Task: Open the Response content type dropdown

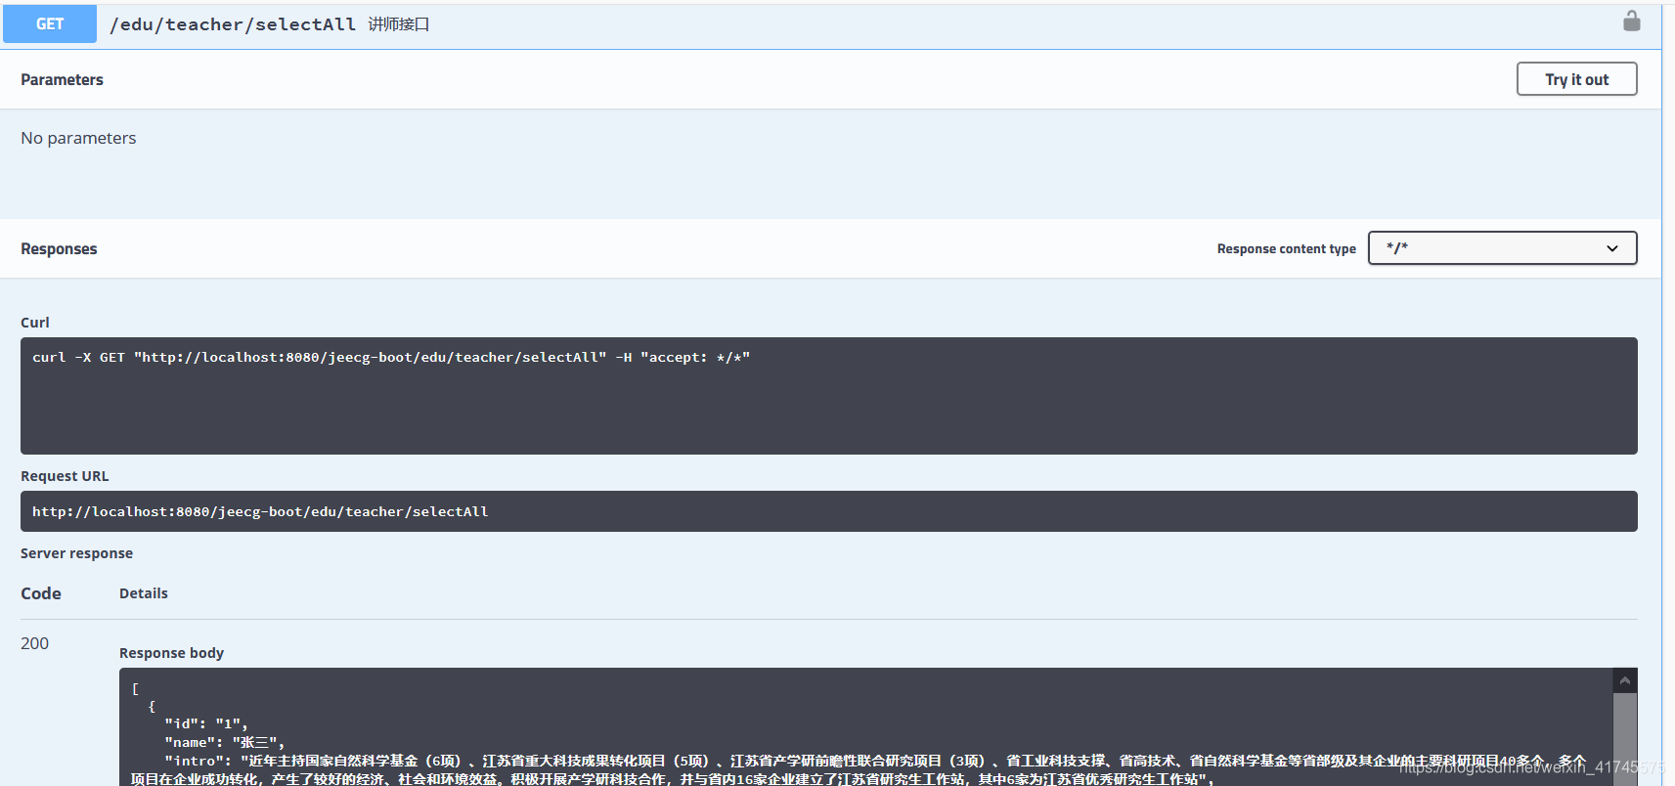Action: [1502, 248]
